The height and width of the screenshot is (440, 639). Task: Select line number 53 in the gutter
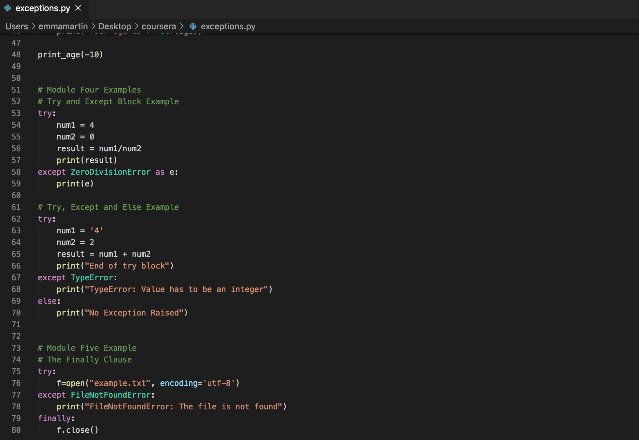(16, 113)
